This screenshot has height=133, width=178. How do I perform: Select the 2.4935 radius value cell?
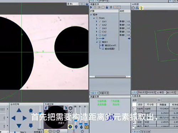[x=163, y=122]
